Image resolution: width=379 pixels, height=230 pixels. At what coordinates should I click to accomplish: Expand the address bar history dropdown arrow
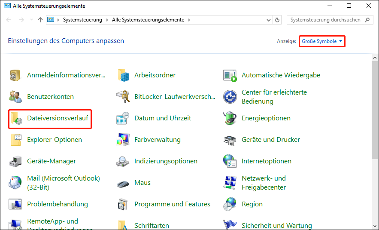click(x=268, y=20)
